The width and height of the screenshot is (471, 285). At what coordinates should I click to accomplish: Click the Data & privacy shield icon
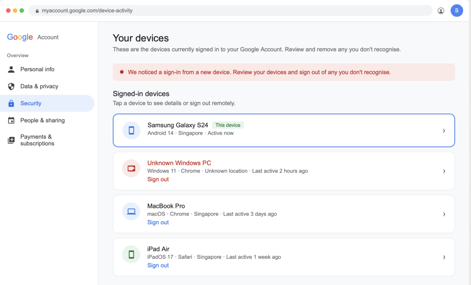11,86
